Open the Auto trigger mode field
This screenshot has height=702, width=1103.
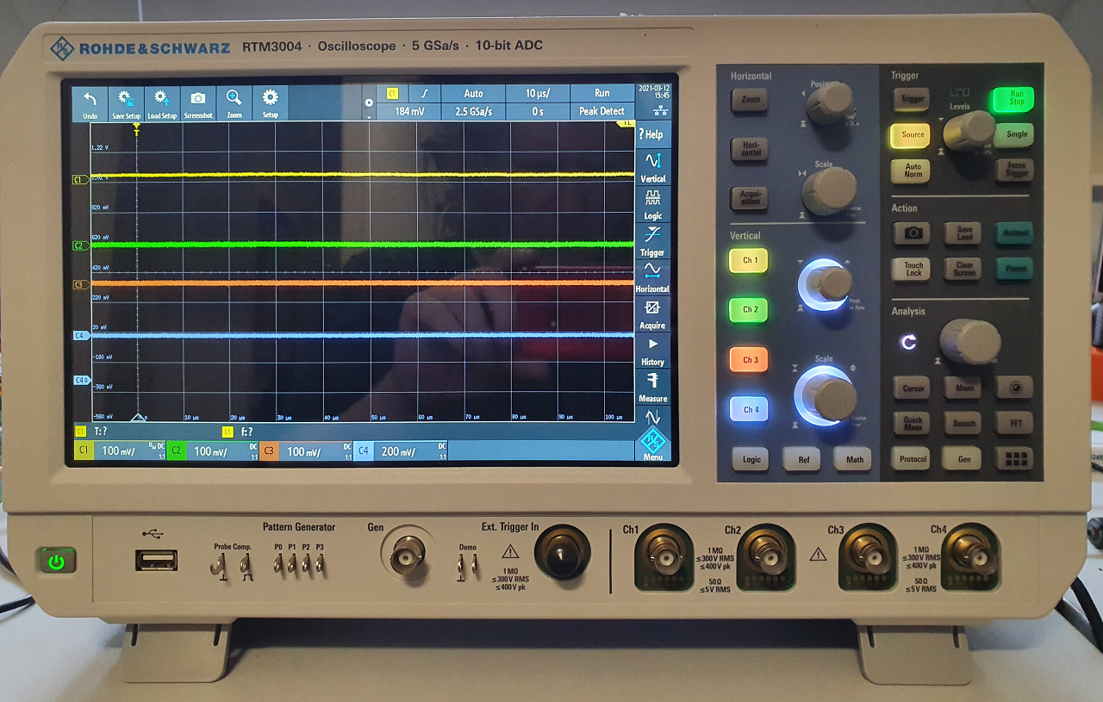[473, 93]
